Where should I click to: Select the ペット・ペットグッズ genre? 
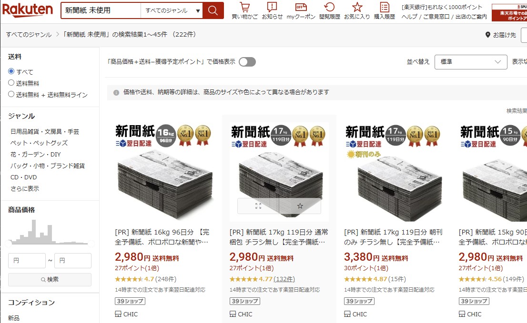click(39, 143)
